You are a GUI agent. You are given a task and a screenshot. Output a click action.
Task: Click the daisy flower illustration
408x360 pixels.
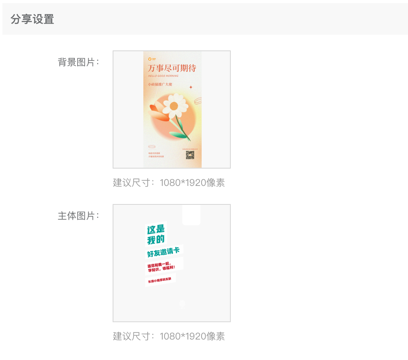[174, 106]
